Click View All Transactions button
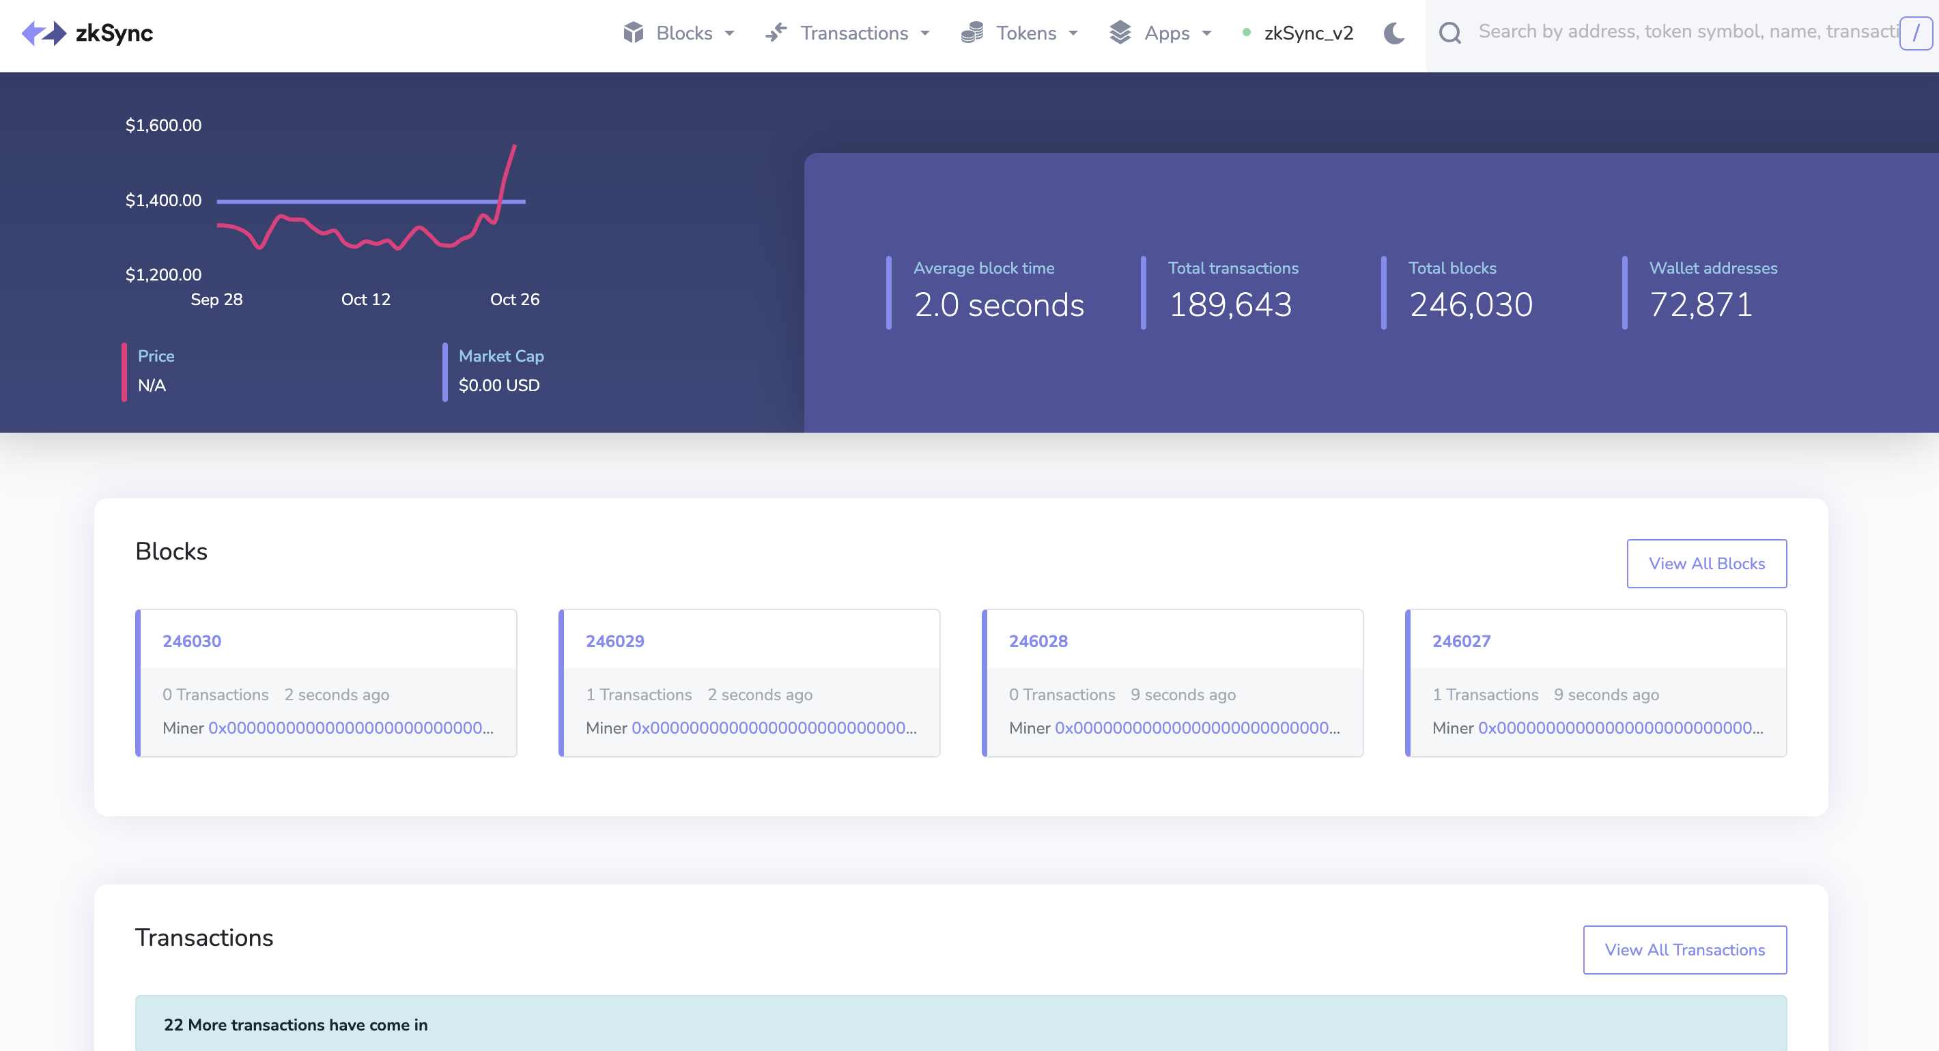The image size is (1939, 1051). 1684,950
